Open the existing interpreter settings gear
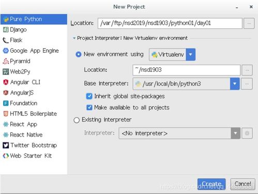This screenshot has height=194, width=258. pos(247,133)
